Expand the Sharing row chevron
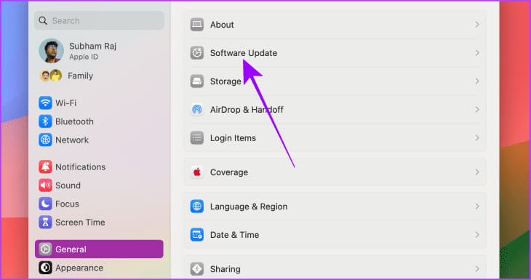 click(x=477, y=269)
